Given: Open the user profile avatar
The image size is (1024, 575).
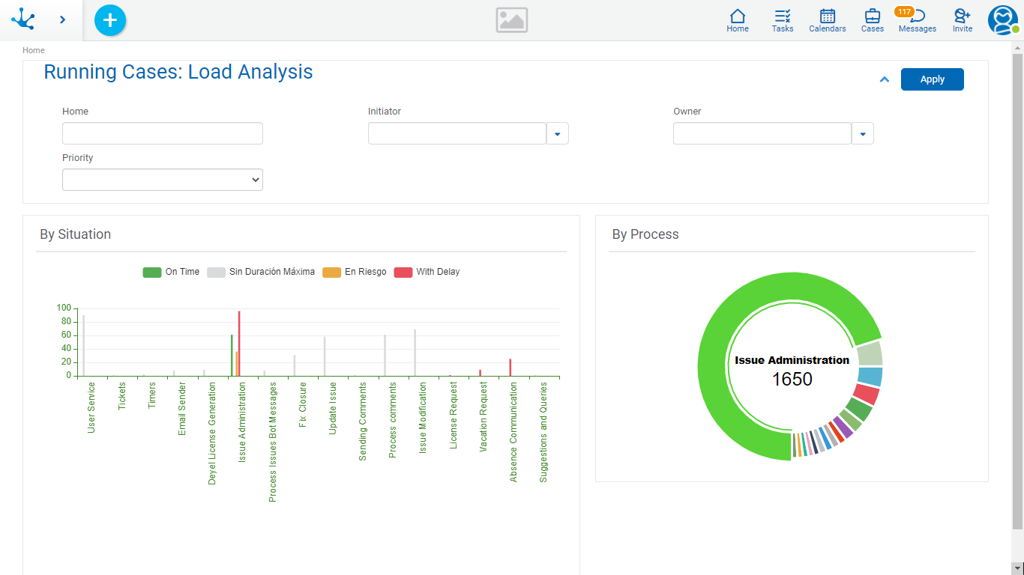Looking at the screenshot, I should click(1002, 20).
